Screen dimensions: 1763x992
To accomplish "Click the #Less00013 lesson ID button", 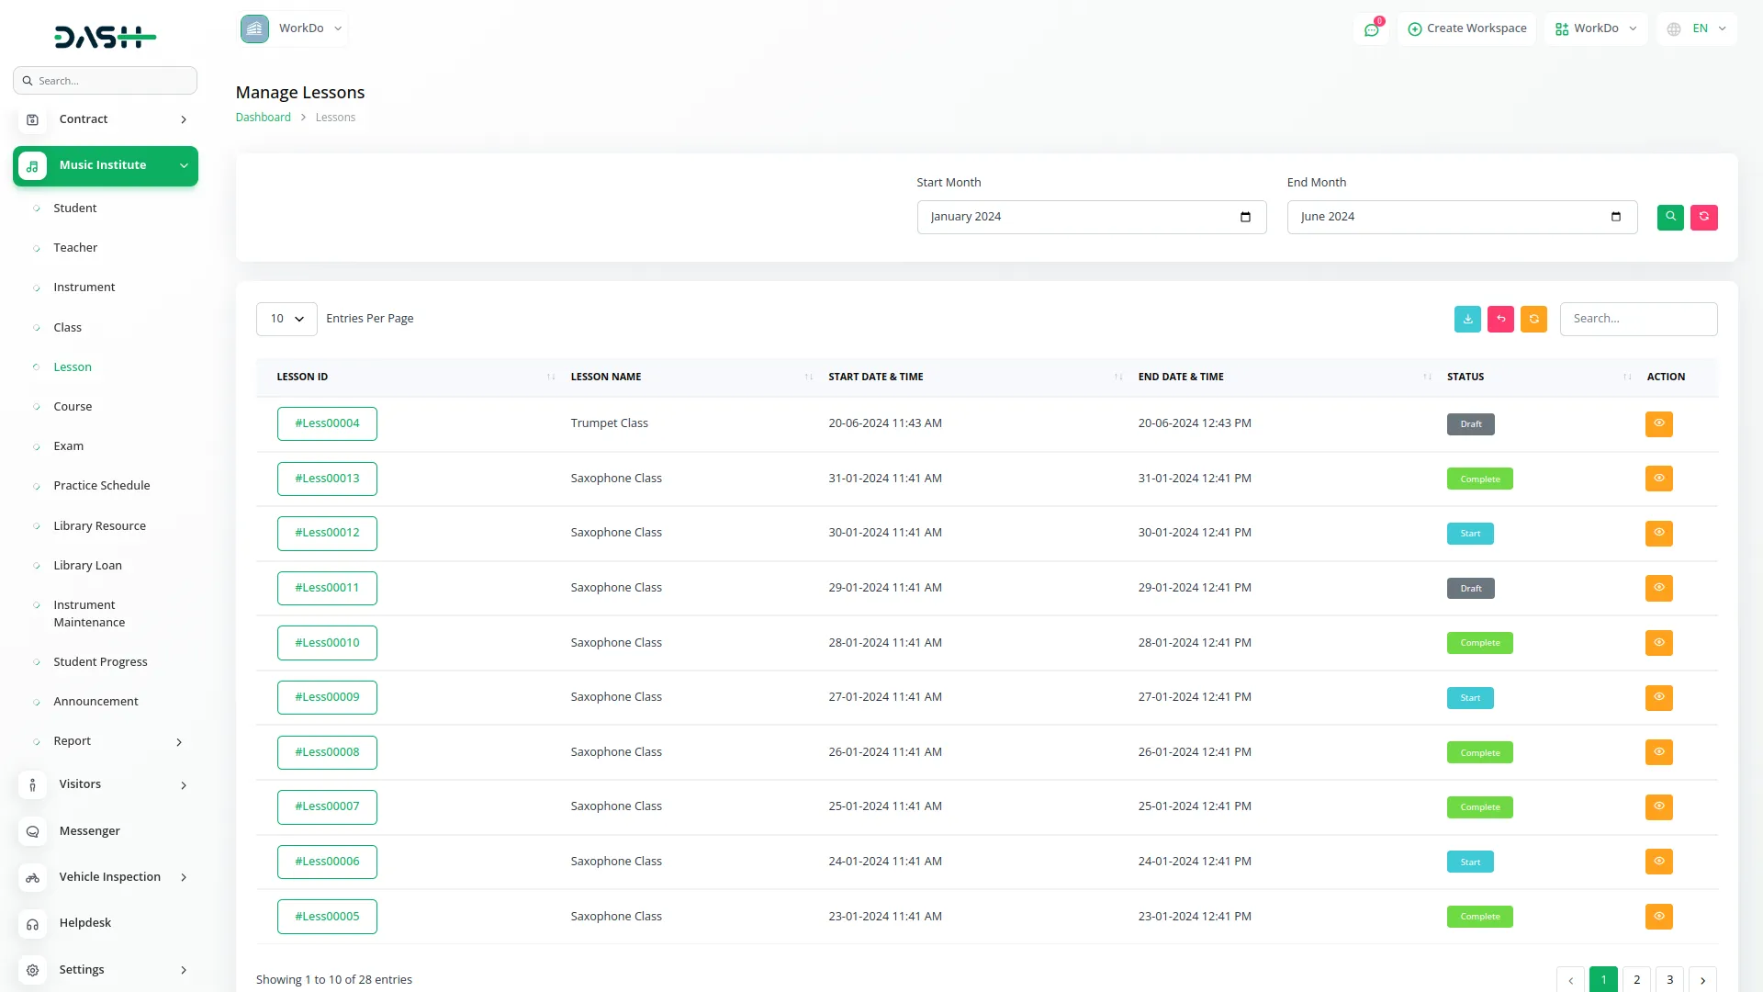I will coord(327,479).
